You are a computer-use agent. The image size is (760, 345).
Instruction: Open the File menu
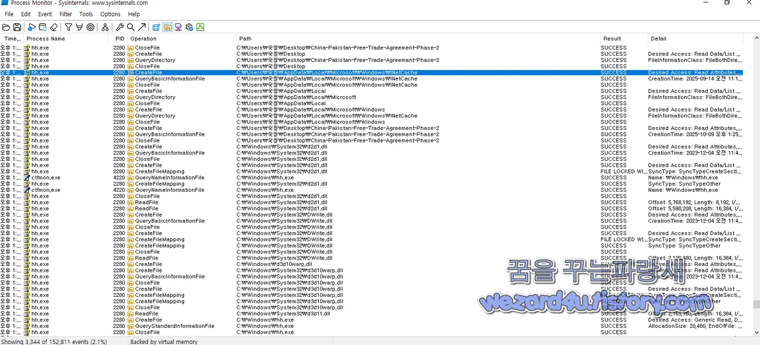[9, 14]
